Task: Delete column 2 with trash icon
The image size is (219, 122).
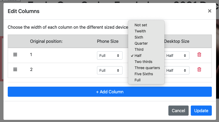Action: point(199,69)
